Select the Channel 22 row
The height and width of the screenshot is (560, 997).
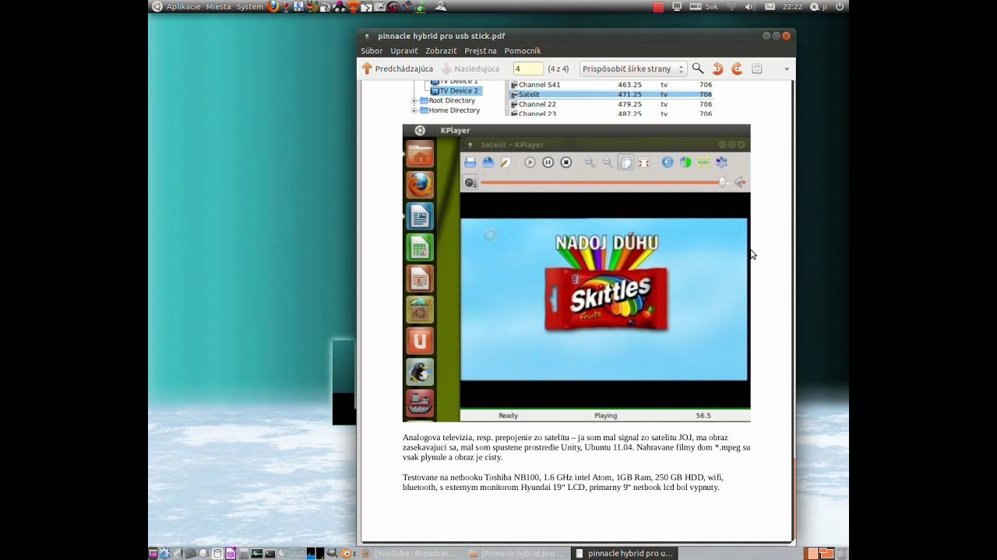[x=611, y=104]
